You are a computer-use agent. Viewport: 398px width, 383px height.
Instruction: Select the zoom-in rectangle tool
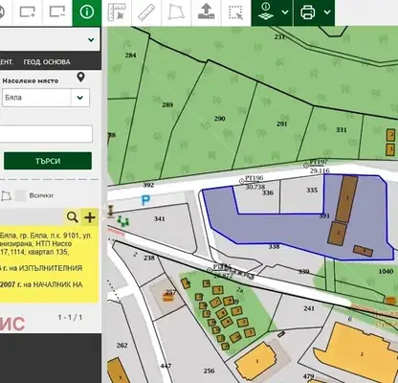coord(28,12)
